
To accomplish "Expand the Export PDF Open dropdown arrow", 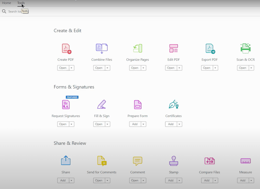I will [x=215, y=68].
